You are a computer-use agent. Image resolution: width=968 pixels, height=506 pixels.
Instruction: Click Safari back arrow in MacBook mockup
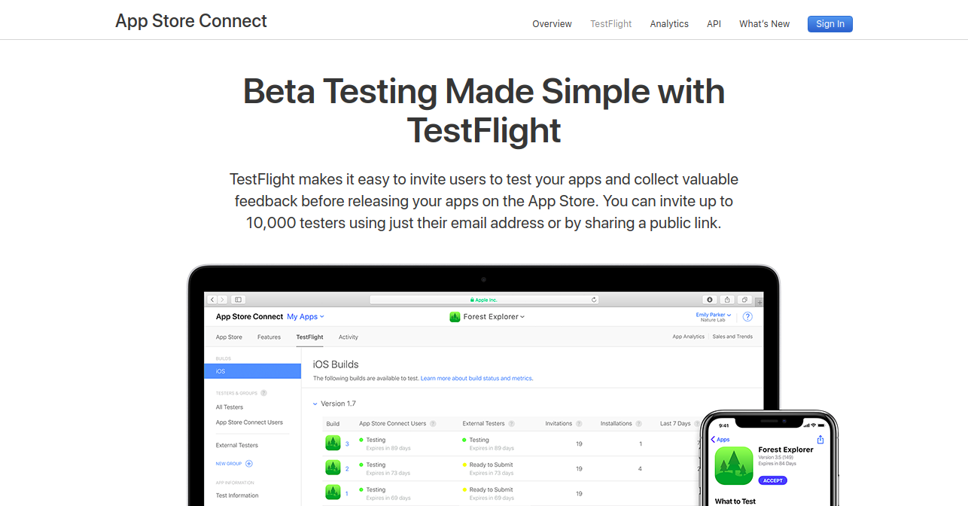[x=213, y=300]
